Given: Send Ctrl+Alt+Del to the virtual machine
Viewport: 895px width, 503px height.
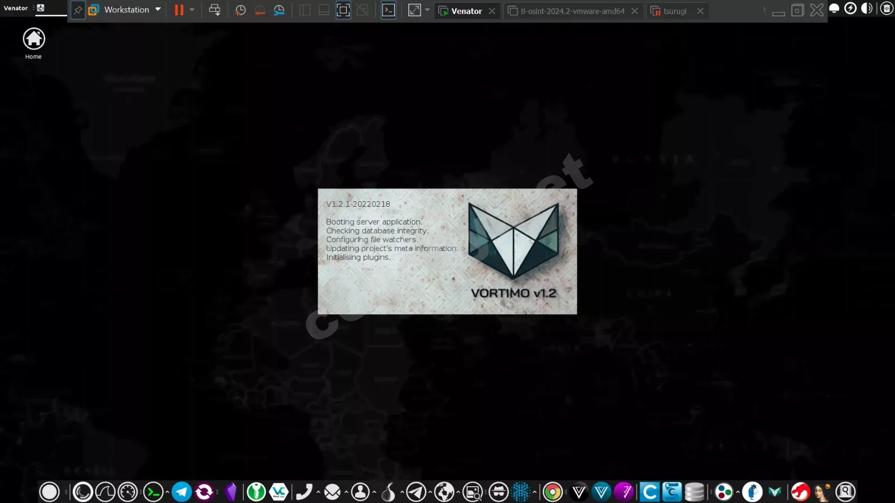Looking at the screenshot, I should point(215,10).
